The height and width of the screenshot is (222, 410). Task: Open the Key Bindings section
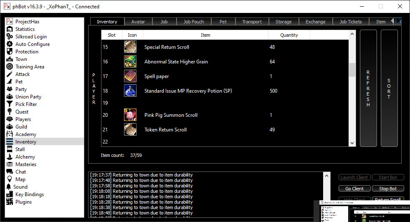(29, 194)
